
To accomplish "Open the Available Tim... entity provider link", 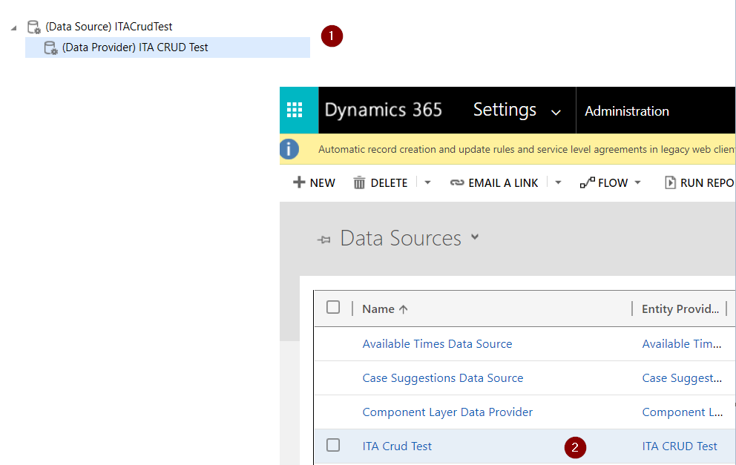I will click(x=682, y=344).
